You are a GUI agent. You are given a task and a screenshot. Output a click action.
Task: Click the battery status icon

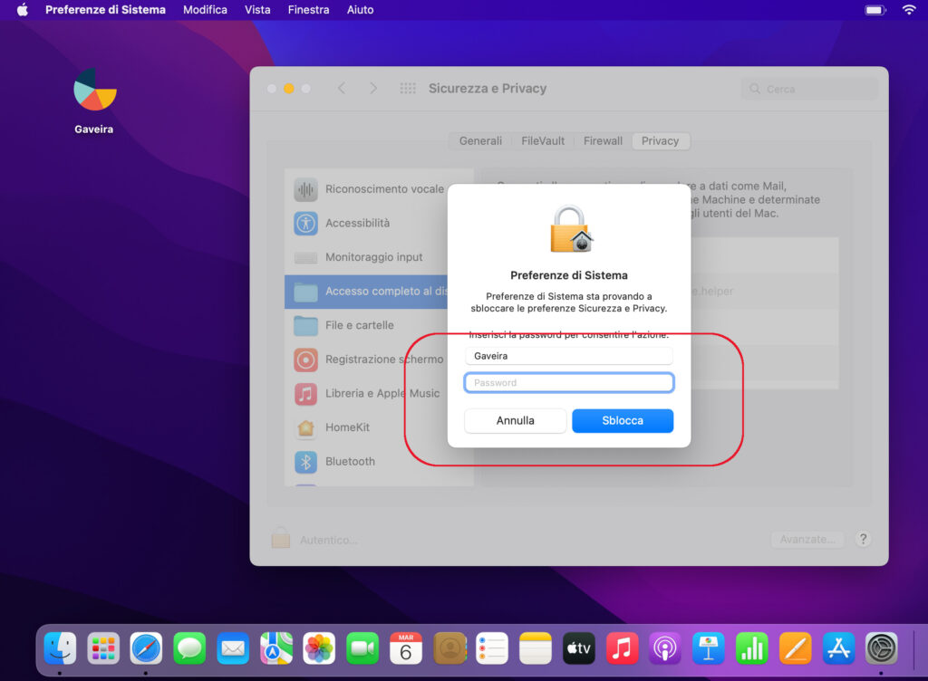(875, 9)
